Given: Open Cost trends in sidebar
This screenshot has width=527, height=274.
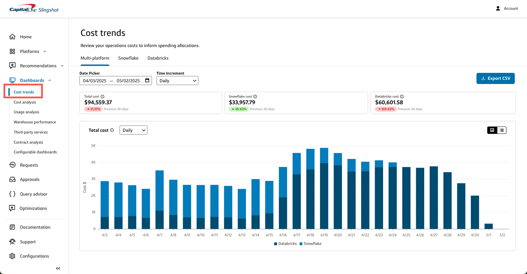Looking at the screenshot, I should tap(24, 92).
